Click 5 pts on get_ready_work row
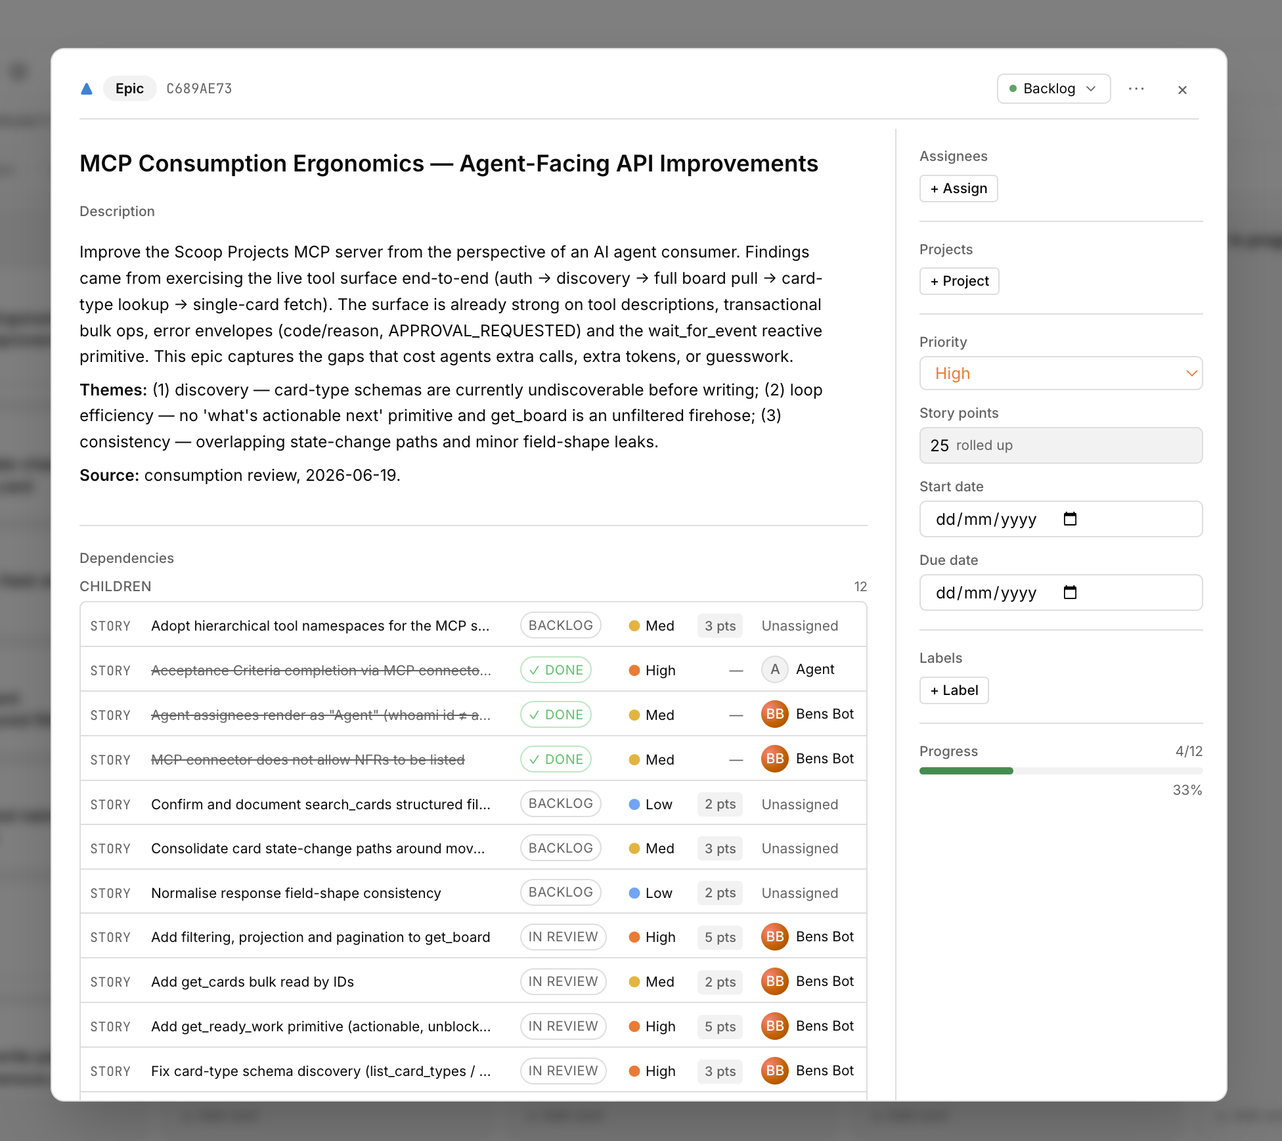1282x1141 pixels. 720,1027
